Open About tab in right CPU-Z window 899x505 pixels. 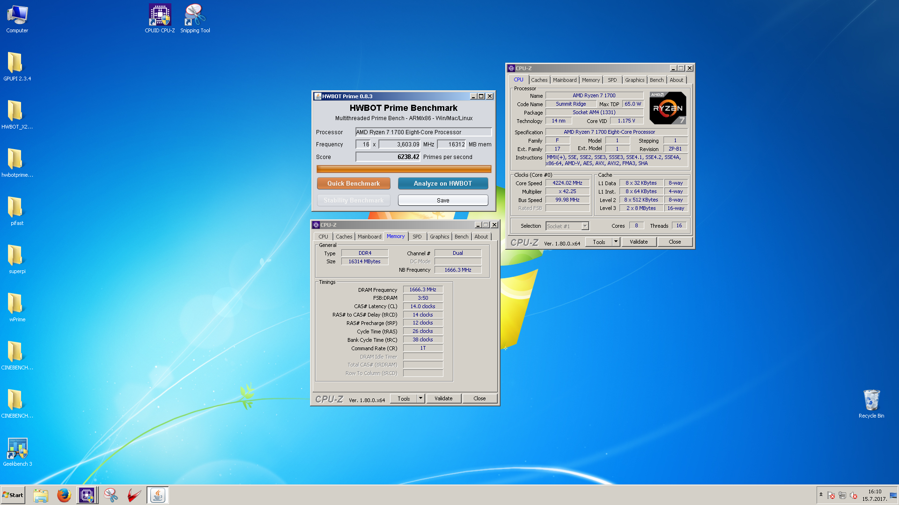click(677, 80)
